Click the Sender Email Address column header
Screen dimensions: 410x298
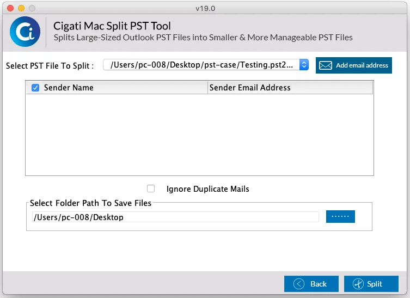pos(290,88)
